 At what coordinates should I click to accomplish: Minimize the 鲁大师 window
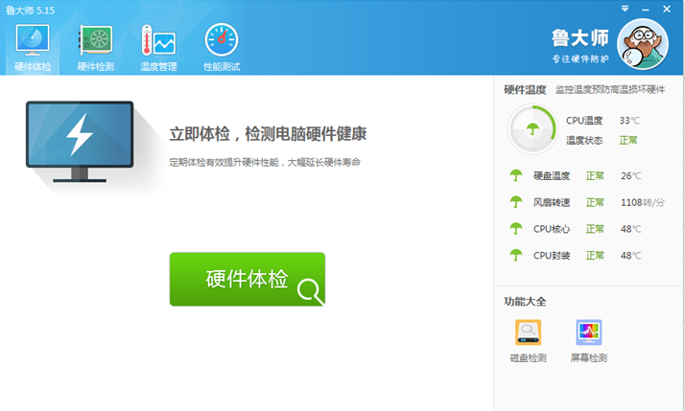click(646, 10)
